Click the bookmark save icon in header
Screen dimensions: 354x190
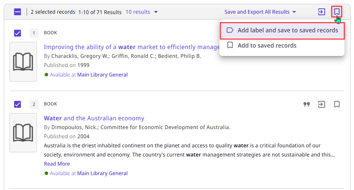[337, 12]
